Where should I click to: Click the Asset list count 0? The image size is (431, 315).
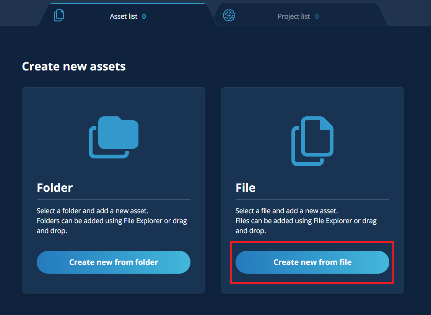pos(144,16)
